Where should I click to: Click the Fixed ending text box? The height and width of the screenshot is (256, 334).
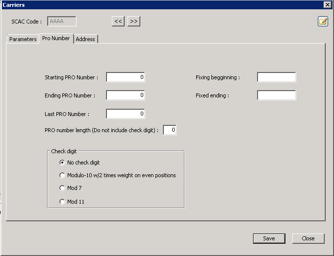click(276, 95)
